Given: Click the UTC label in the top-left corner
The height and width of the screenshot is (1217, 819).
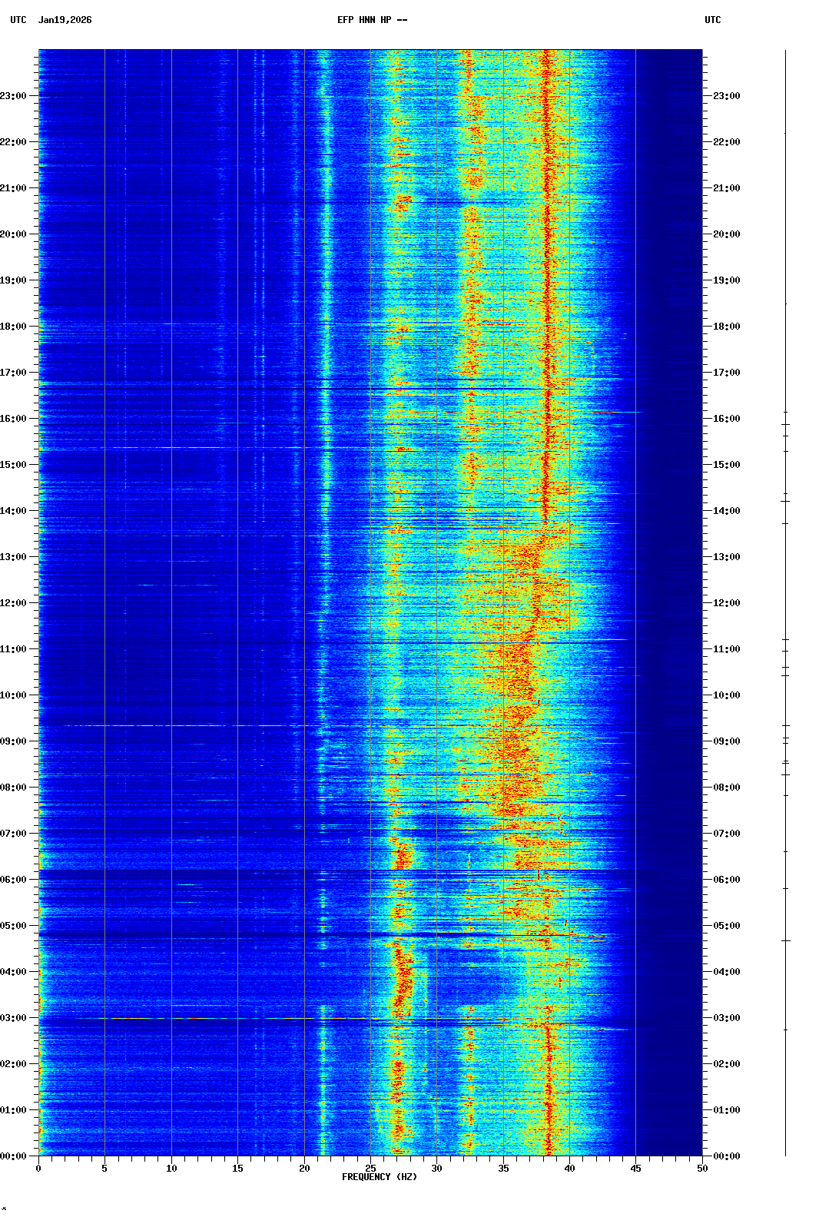Looking at the screenshot, I should (x=18, y=20).
